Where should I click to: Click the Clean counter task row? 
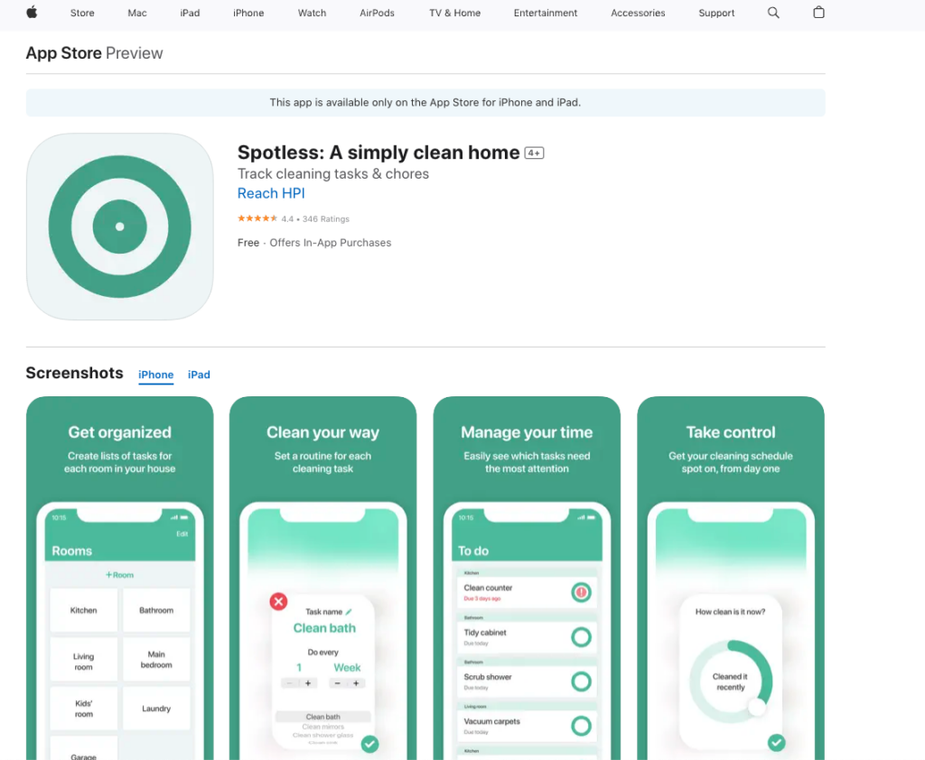point(527,592)
